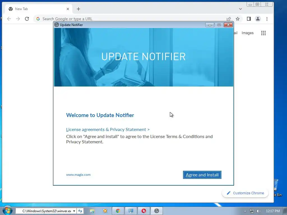Screen dimensions: 287x215
Task: Toggle Chrome side panel
Action: click(249, 19)
